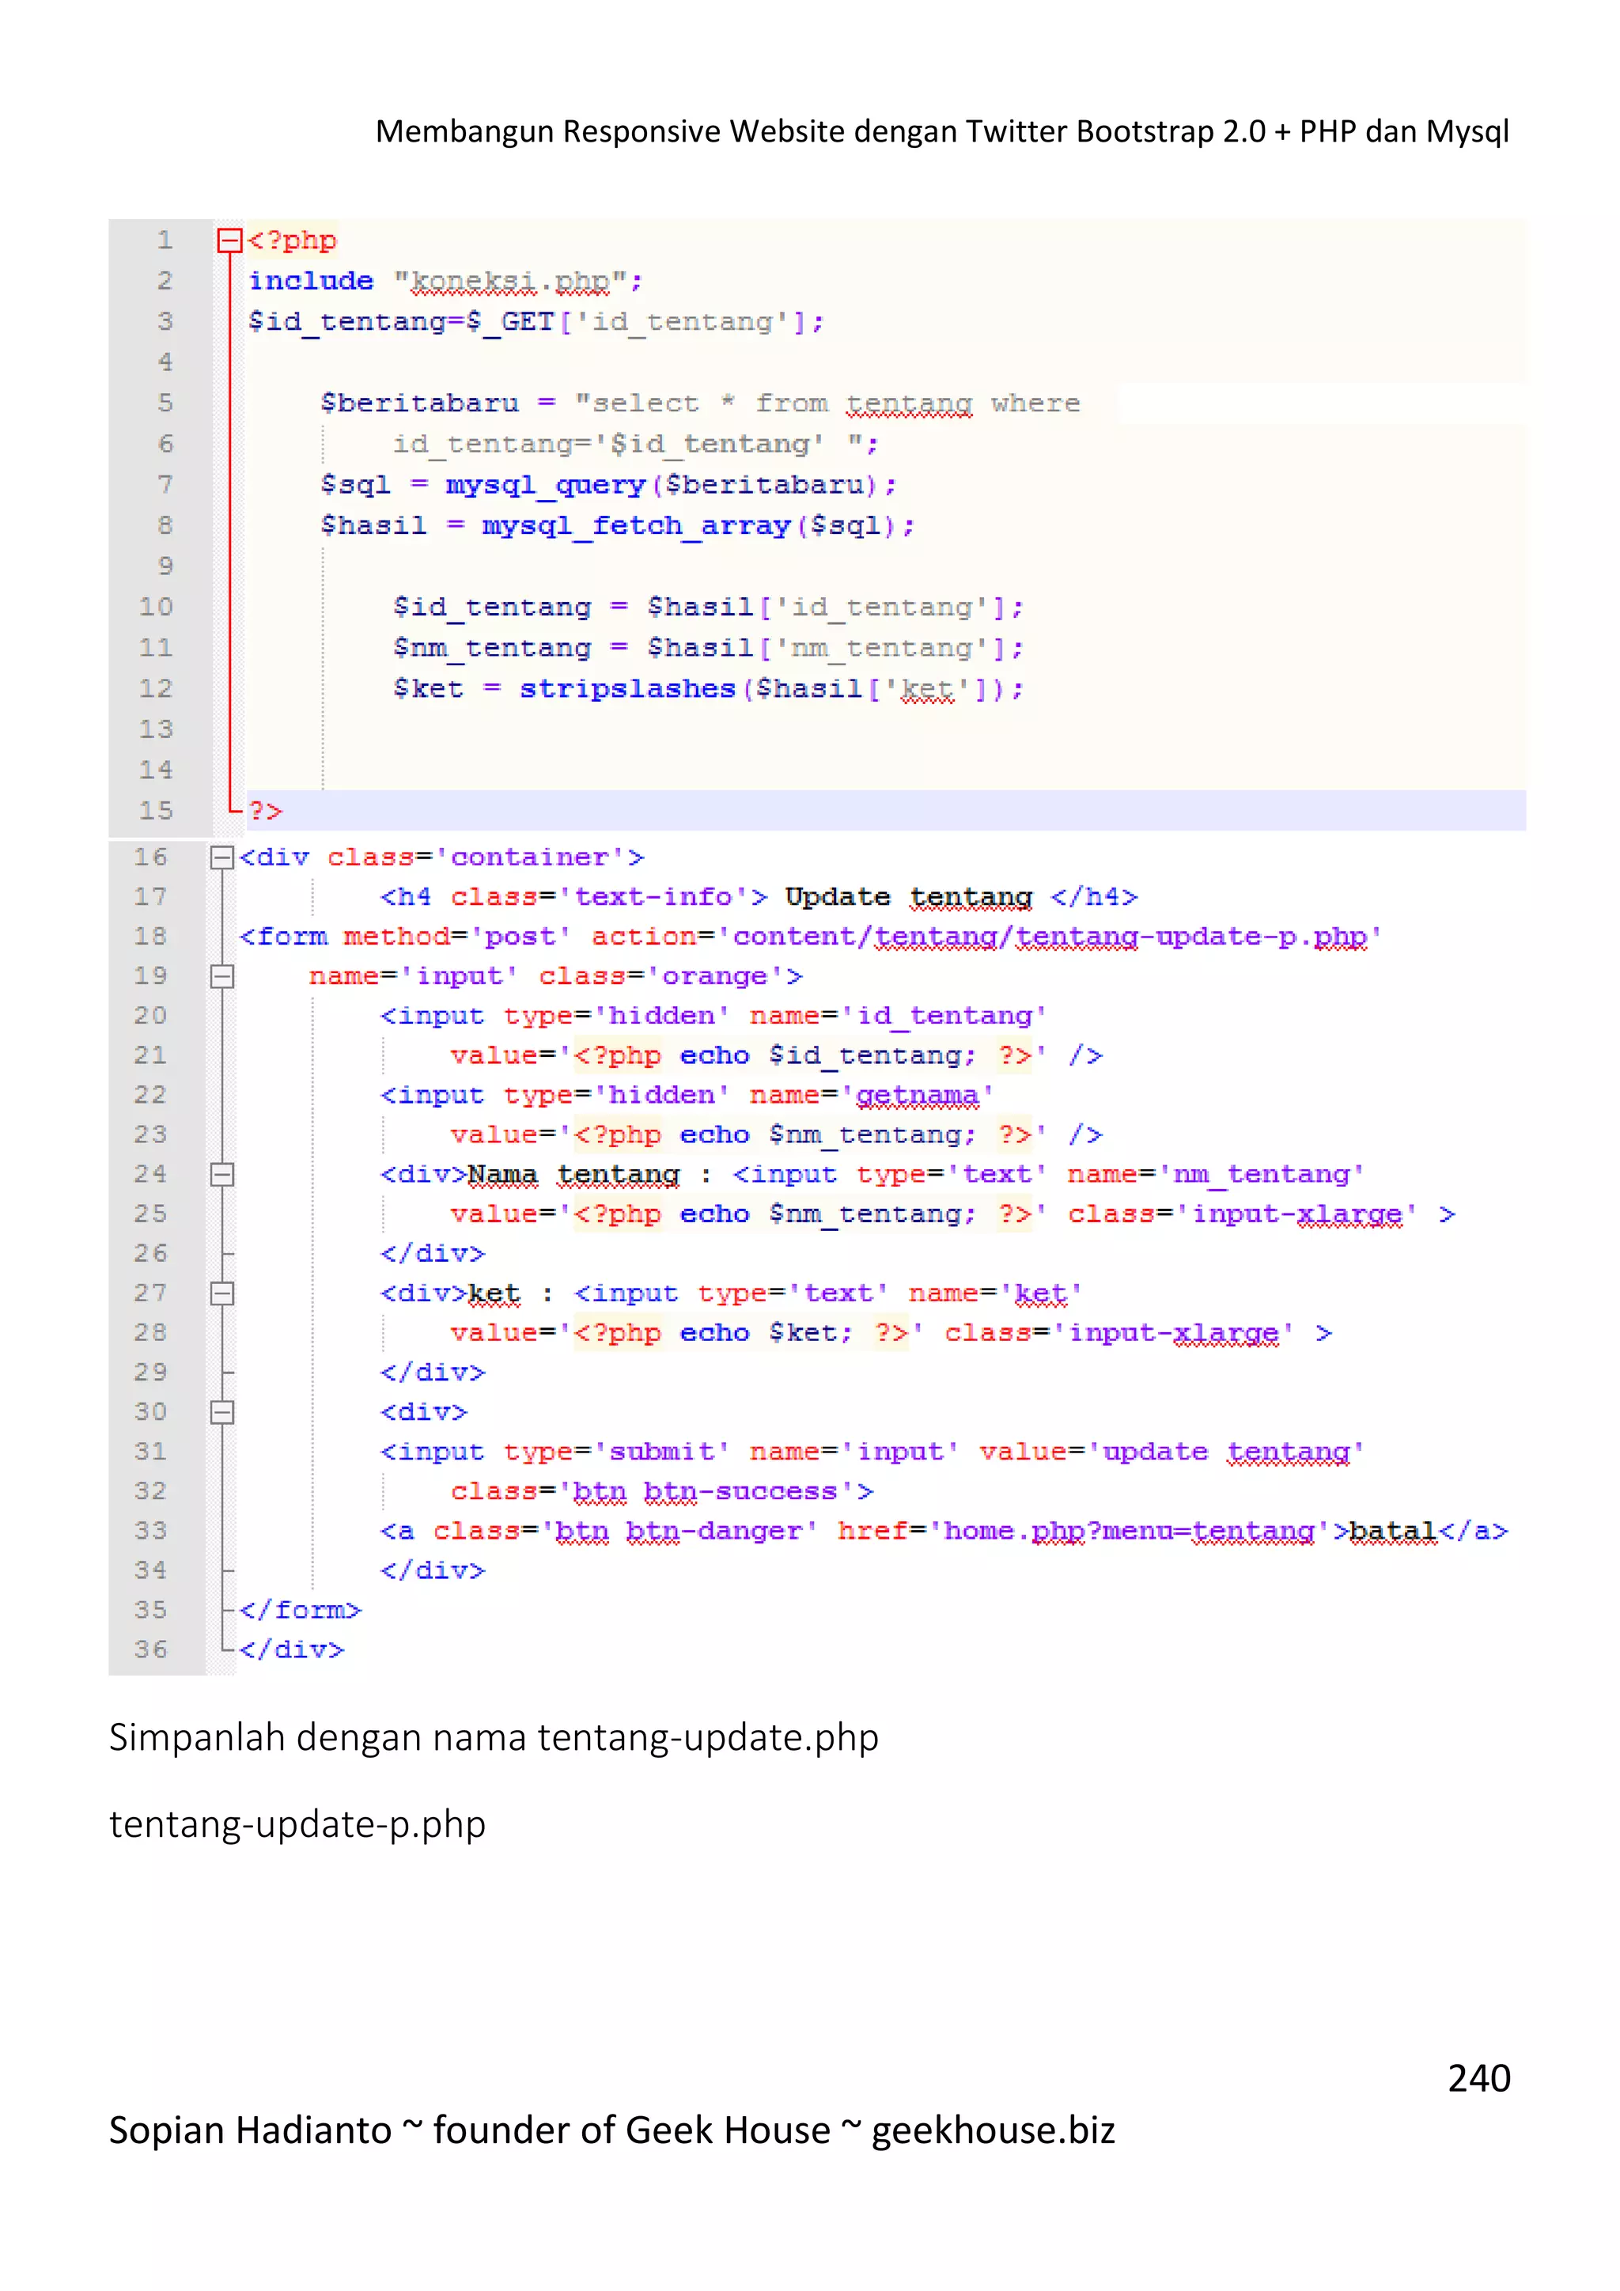Image resolution: width=1620 pixels, height=2291 pixels.
Task: Click the hidden input name='getnama' line
Action: [687, 1096]
